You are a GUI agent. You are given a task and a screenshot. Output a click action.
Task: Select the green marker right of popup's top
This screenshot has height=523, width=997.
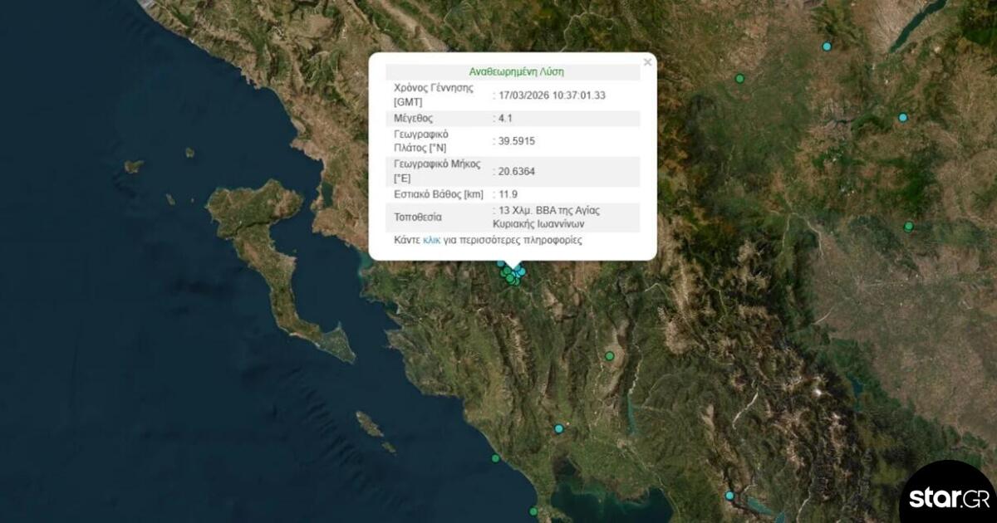pos(739,79)
